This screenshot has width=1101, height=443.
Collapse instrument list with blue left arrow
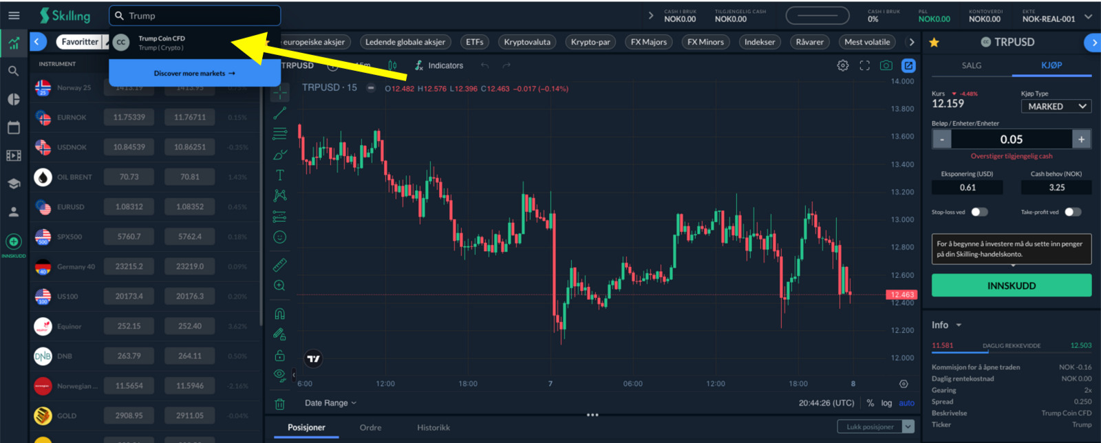38,42
